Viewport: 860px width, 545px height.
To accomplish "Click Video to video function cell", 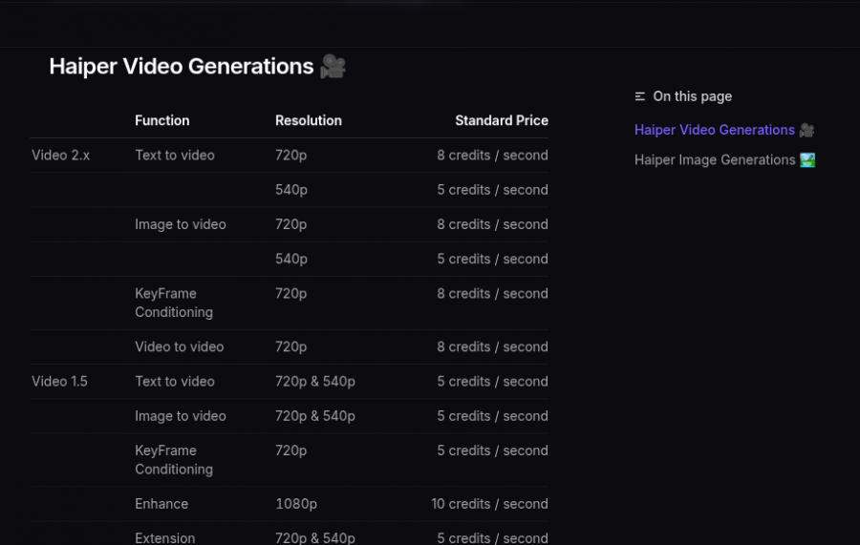I will [x=180, y=346].
